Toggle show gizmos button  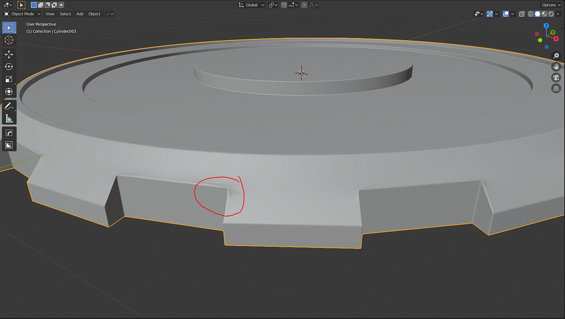490,14
